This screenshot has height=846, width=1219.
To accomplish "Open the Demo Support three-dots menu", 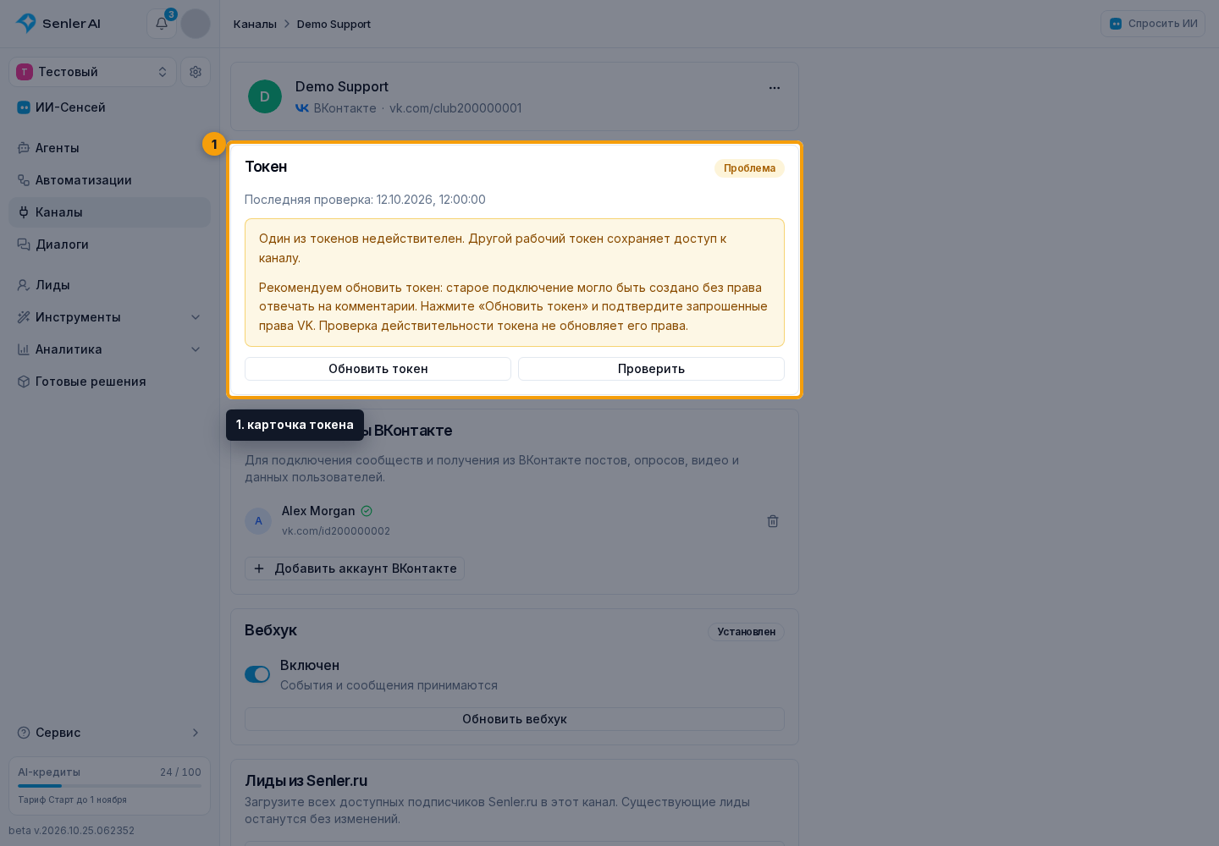I will tap(775, 88).
